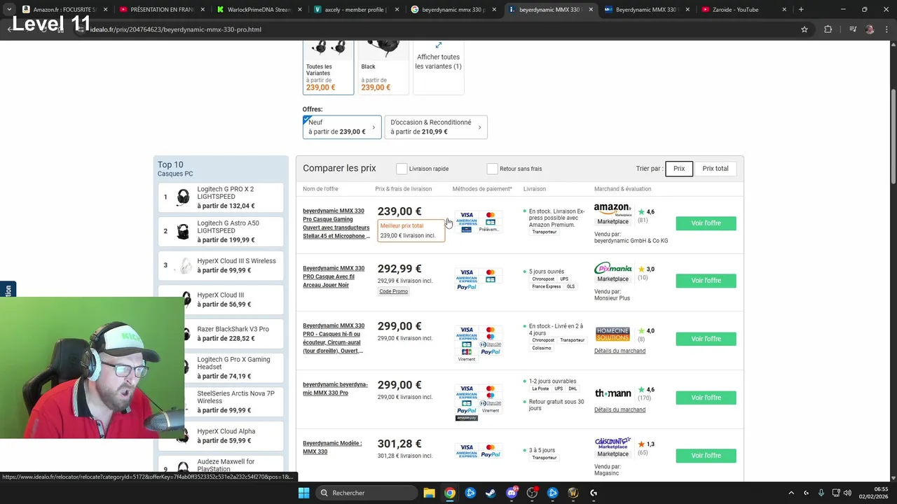Click the address bar URL
The image size is (897, 504).
click(175, 29)
